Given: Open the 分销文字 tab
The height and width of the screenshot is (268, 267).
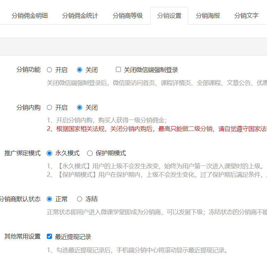Looking at the screenshot, I should pos(246,16).
